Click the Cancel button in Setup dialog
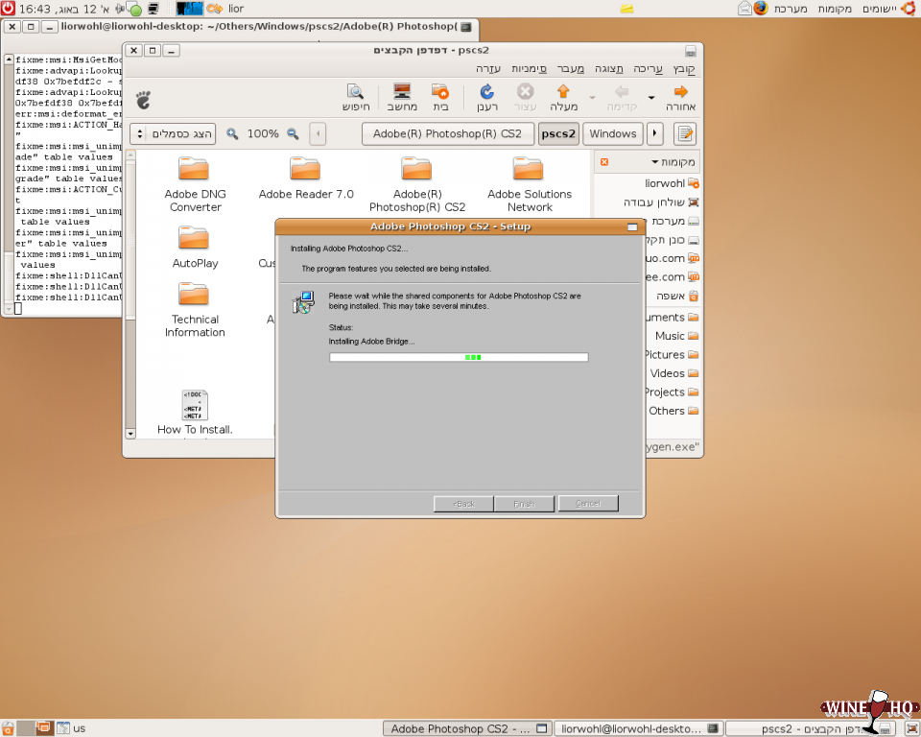 coord(588,504)
